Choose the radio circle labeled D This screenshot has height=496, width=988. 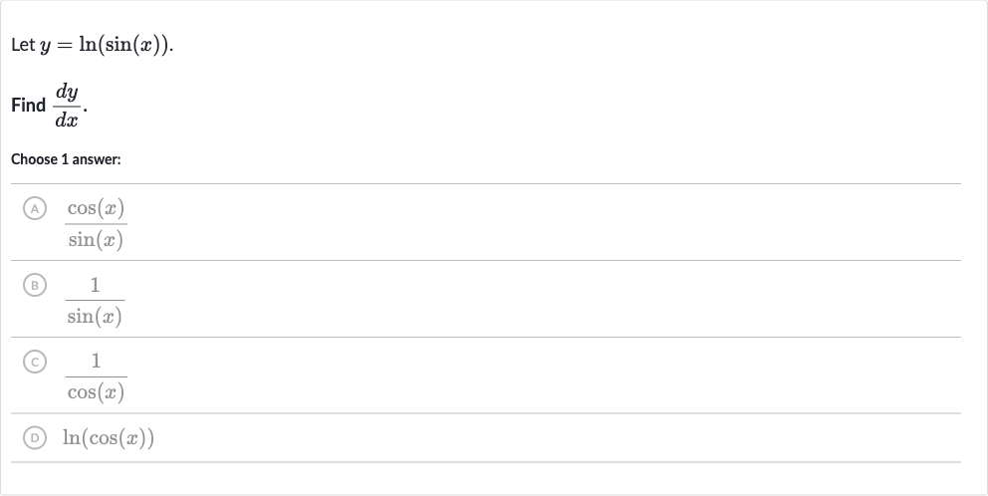[35, 437]
